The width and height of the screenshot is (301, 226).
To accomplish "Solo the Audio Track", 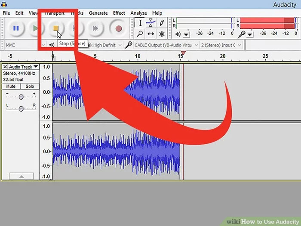I will (x=30, y=86).
